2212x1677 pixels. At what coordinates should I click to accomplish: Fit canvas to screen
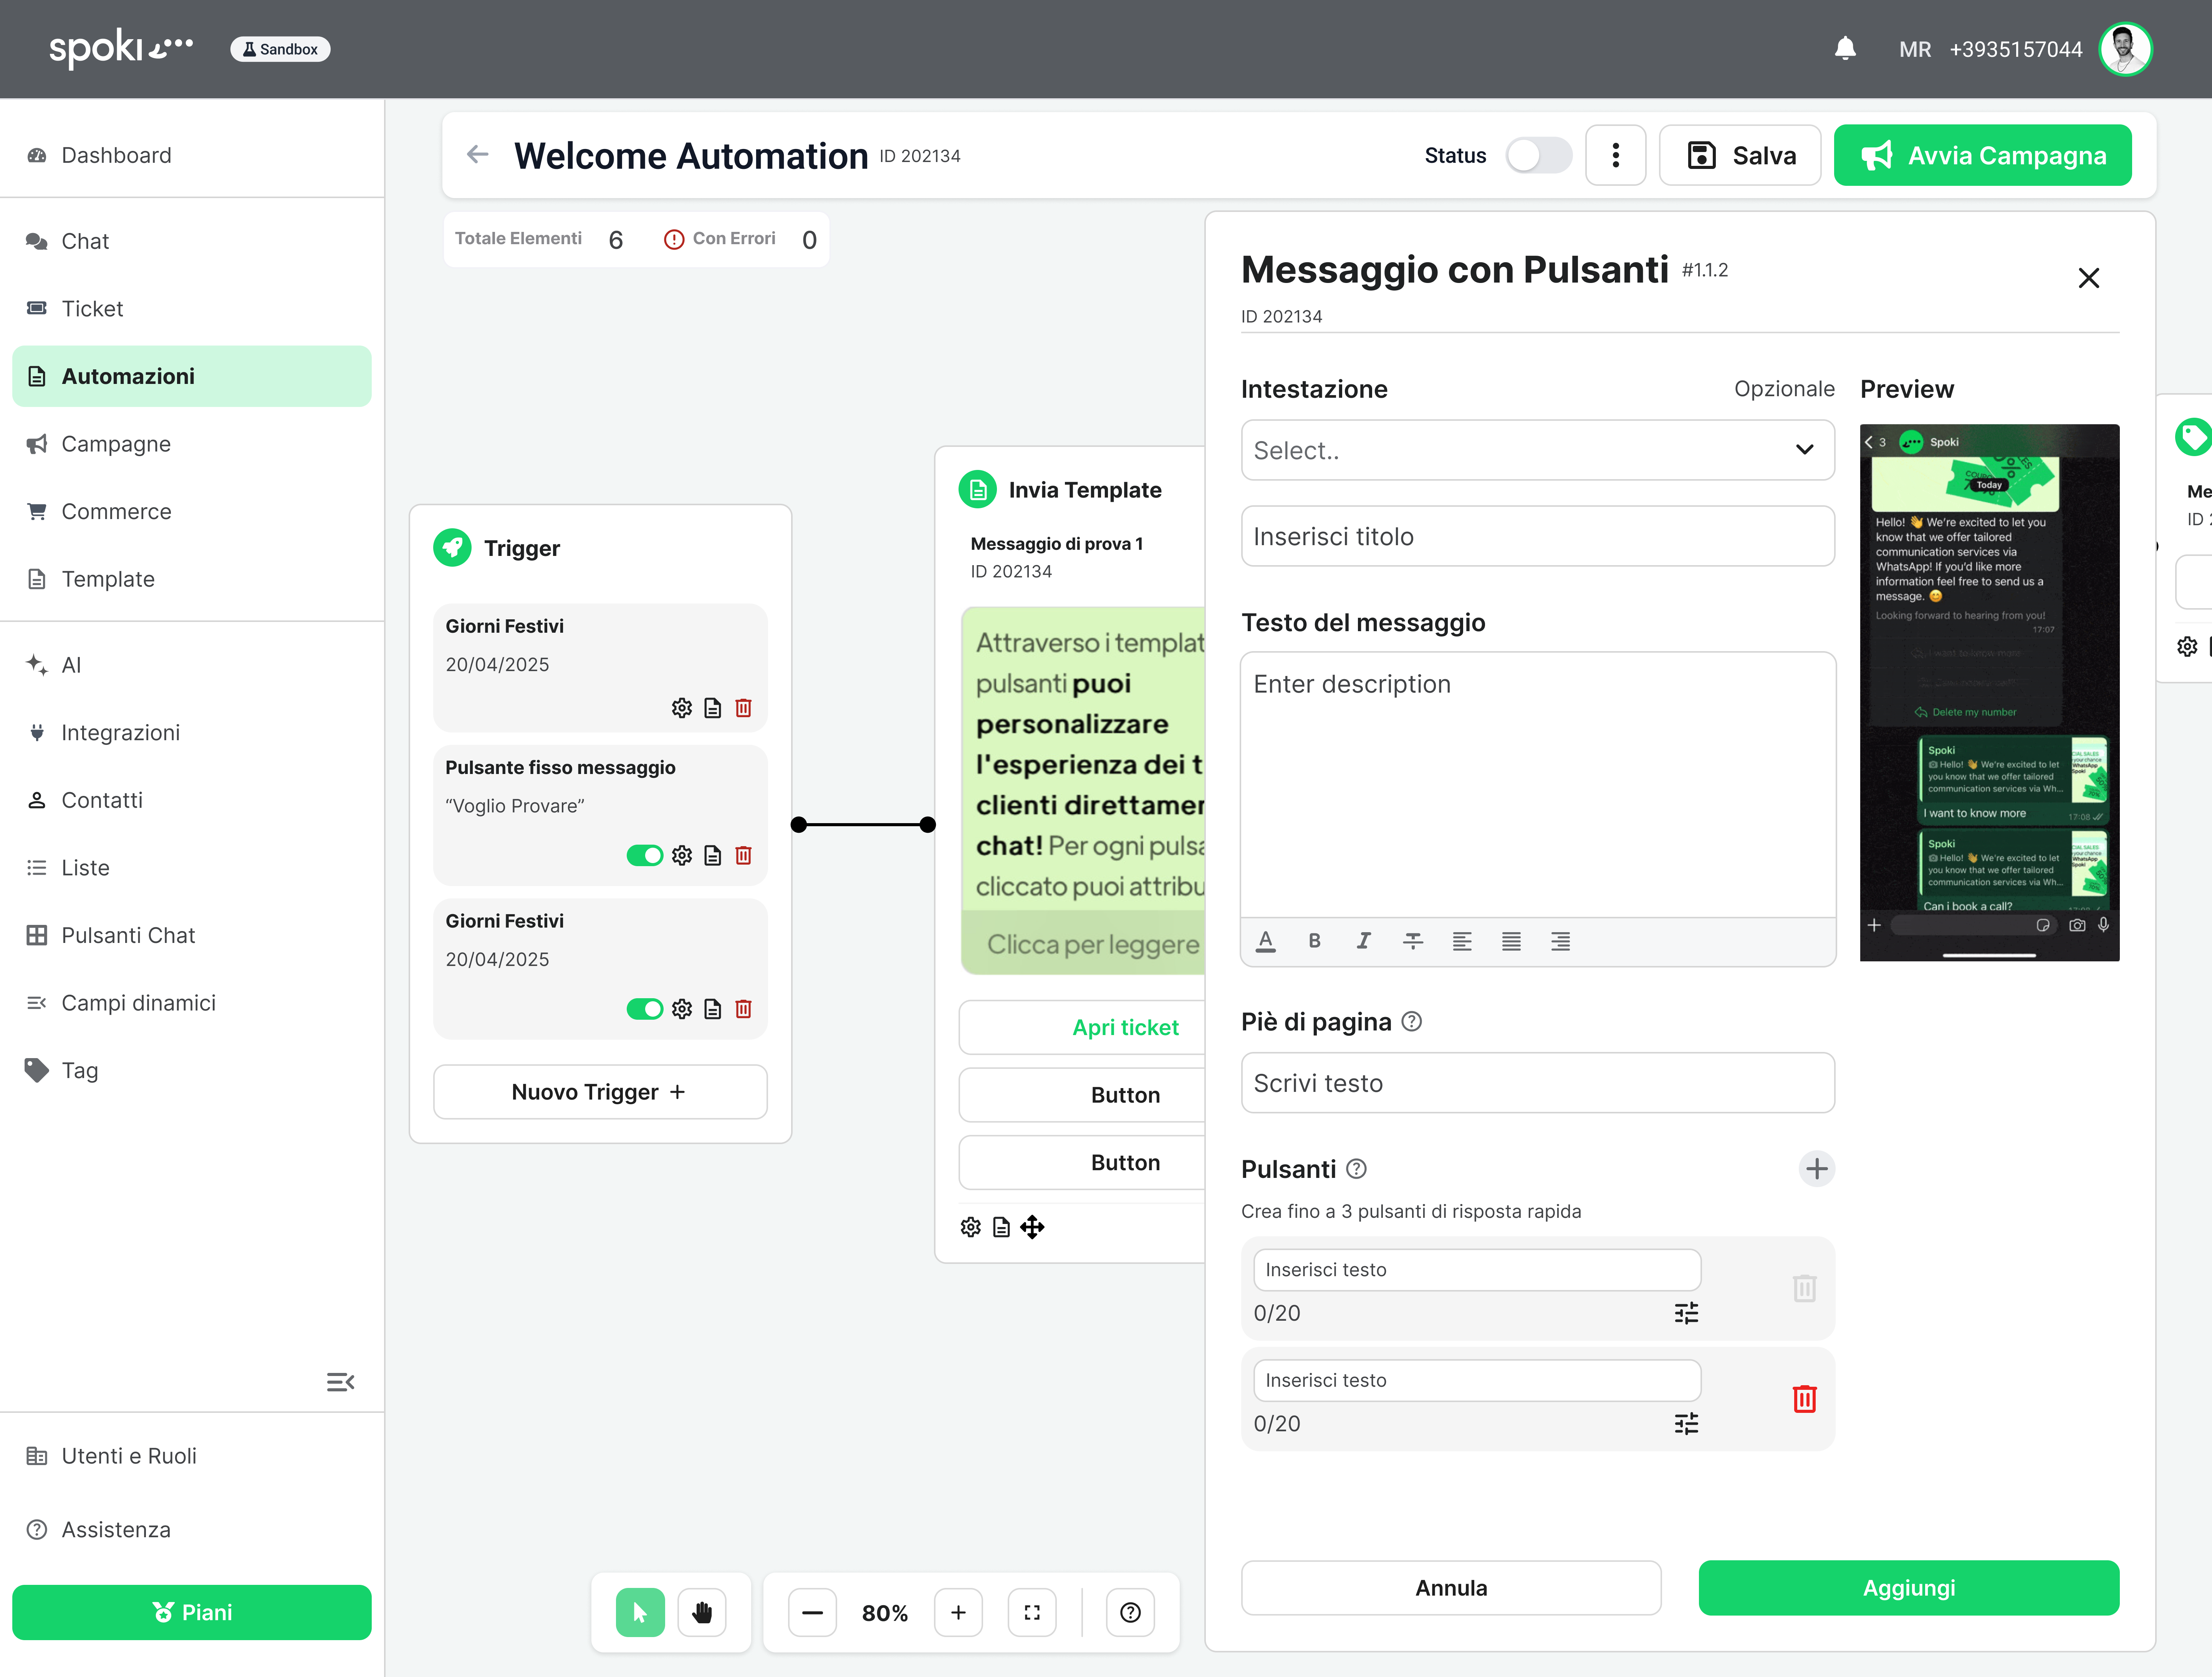1032,1612
